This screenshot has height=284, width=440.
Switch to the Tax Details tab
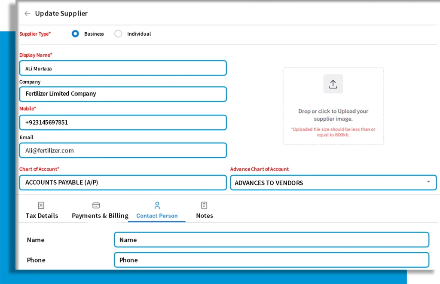pyautogui.click(x=42, y=211)
